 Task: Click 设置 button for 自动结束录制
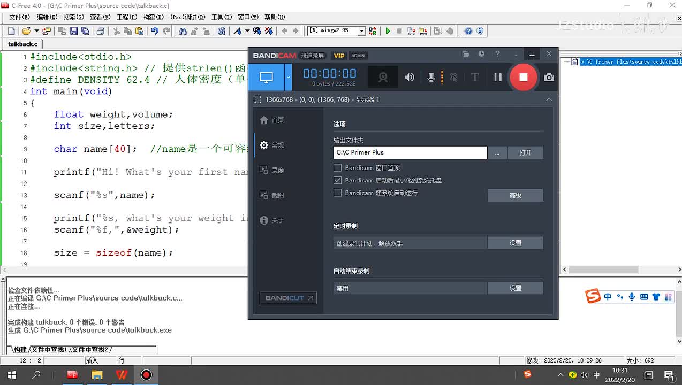tap(516, 288)
